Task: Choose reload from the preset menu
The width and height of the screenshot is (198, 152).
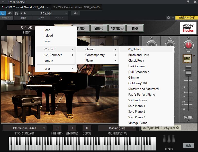Action: coord(56,36)
